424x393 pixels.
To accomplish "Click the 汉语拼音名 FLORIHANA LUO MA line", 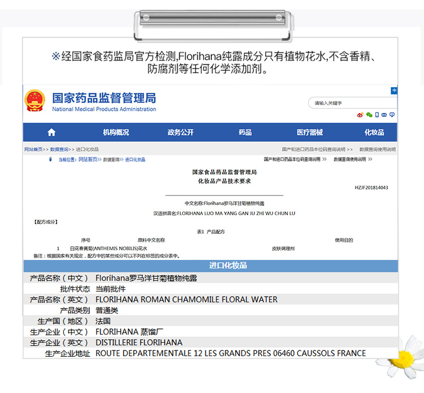I will tap(224, 213).
